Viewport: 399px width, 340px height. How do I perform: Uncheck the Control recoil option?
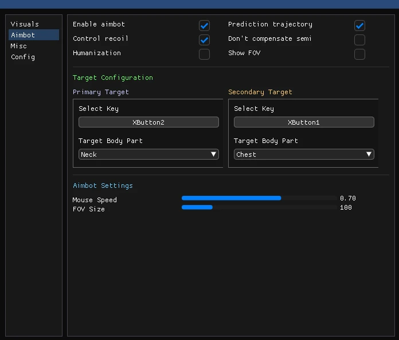click(x=204, y=40)
